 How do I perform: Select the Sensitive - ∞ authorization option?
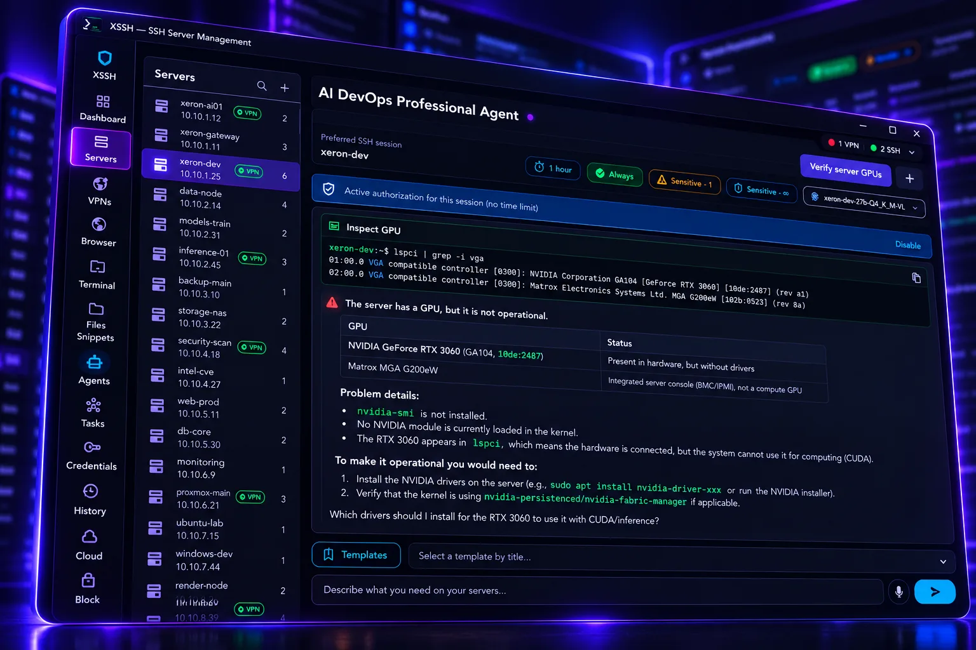pyautogui.click(x=761, y=190)
